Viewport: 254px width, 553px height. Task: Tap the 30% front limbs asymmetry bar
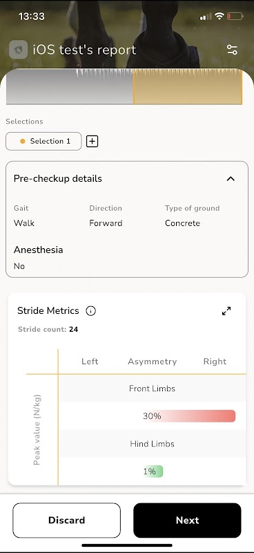coord(189,416)
